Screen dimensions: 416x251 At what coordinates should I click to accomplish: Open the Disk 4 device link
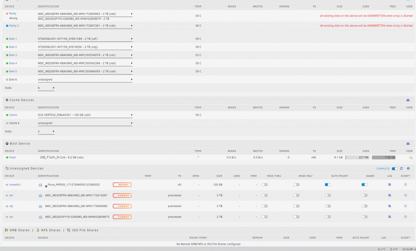coord(13,63)
